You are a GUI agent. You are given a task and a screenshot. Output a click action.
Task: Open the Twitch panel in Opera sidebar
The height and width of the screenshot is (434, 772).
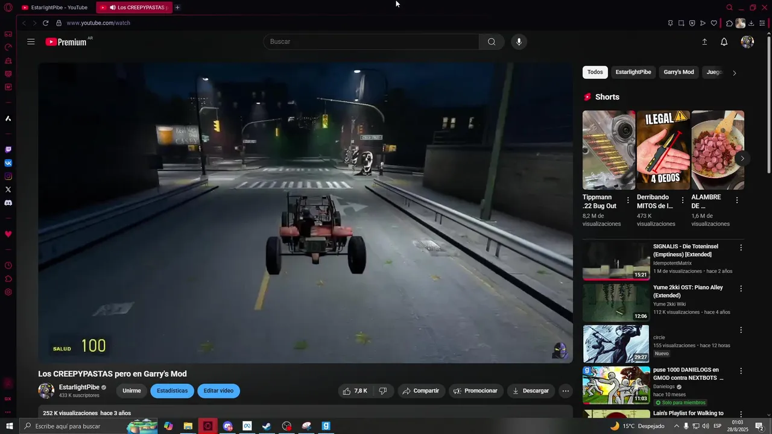click(8, 149)
